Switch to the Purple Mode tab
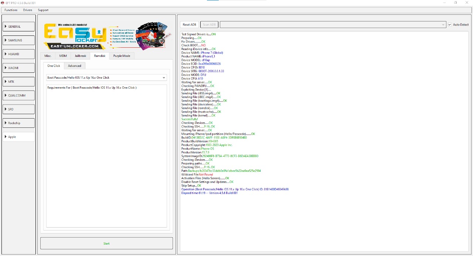Viewport: 473px width, 256px height. coord(122,56)
